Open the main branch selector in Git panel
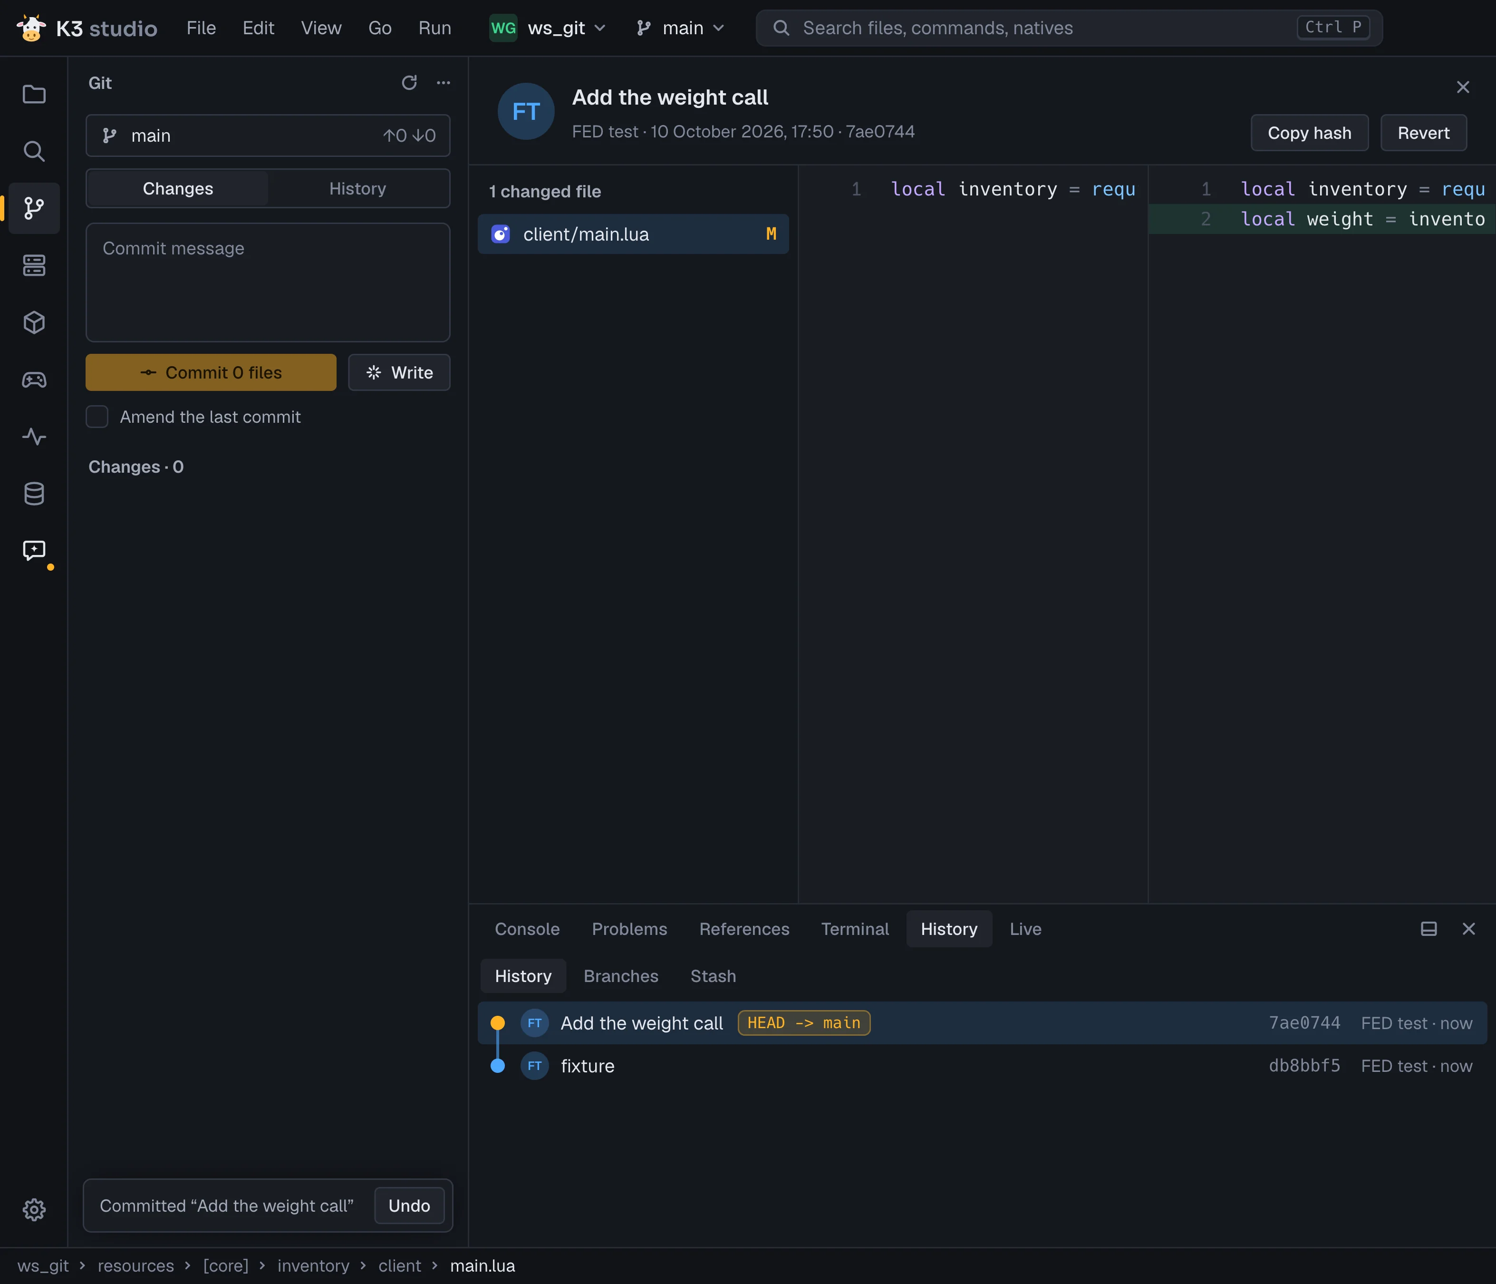Image resolution: width=1496 pixels, height=1284 pixels. click(x=268, y=136)
